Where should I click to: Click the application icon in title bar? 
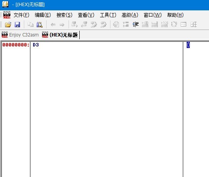tap(5, 4)
